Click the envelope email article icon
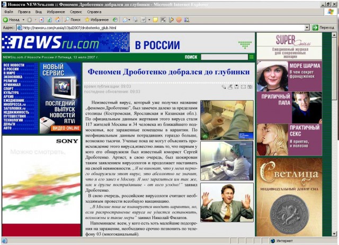Screen dimensions: 339x245 coord(244,87)
